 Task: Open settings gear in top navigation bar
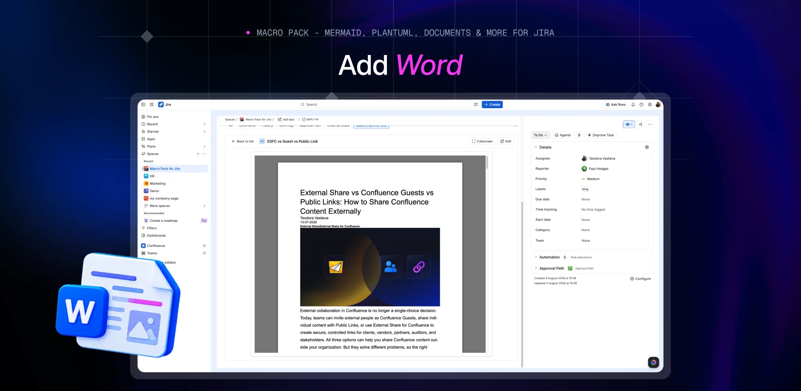point(650,105)
